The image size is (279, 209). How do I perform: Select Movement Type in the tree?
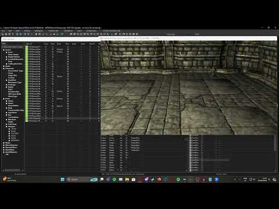coord(15,82)
